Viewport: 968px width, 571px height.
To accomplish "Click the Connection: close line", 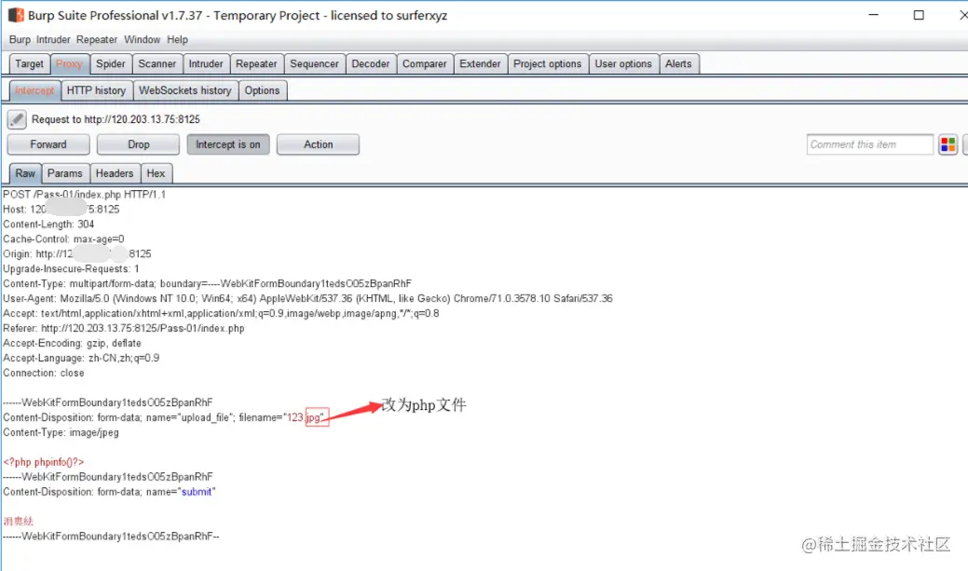I will [x=43, y=373].
